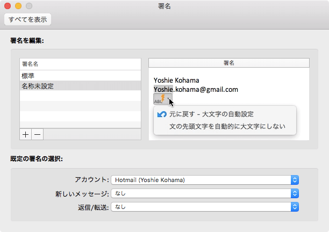Click the 署名 editor column header

tap(228, 63)
